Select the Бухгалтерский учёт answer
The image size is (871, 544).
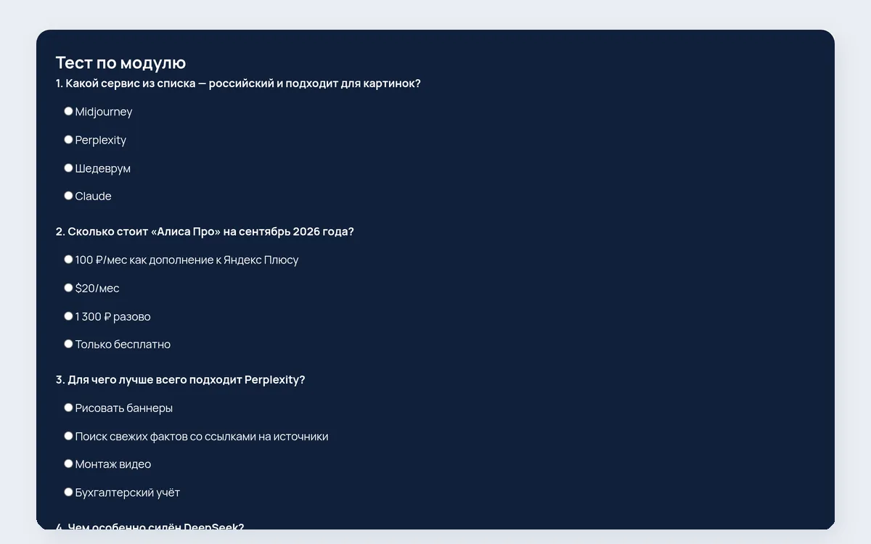[68, 491]
